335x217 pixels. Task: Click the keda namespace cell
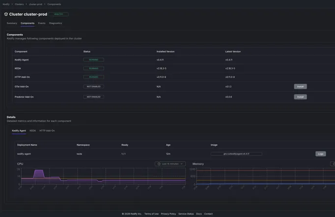click(79, 154)
